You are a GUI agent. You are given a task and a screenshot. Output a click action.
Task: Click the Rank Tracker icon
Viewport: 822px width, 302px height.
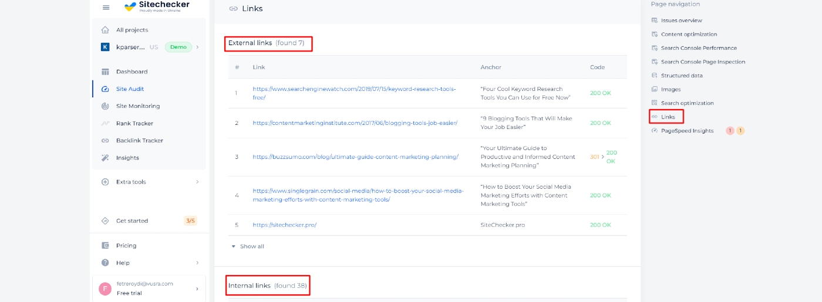click(x=105, y=124)
